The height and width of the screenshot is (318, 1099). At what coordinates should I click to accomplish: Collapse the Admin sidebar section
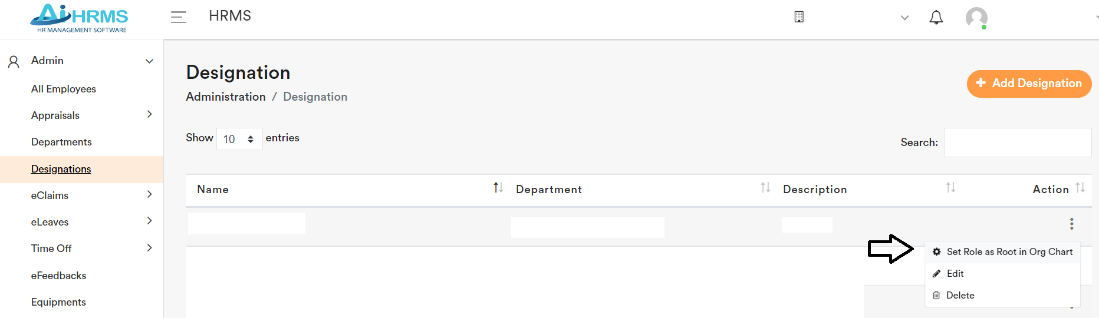[149, 61]
